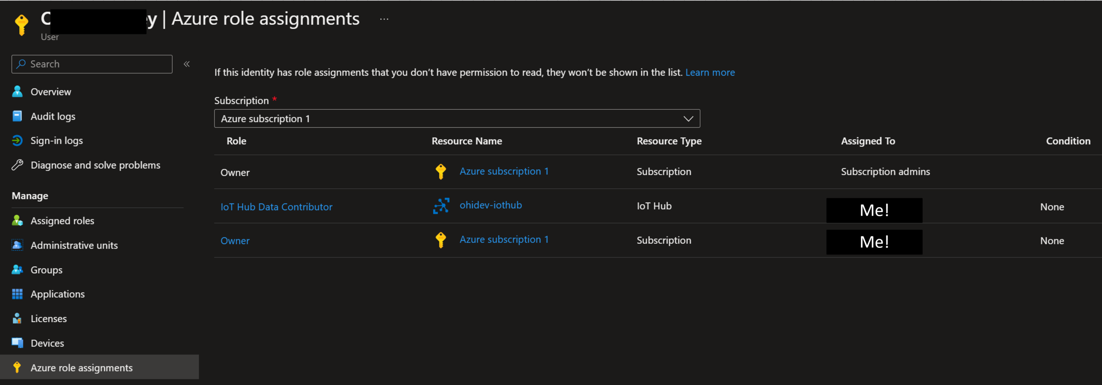Click the non-link Owner text in first row
The height and width of the screenshot is (385, 1102).
235,172
